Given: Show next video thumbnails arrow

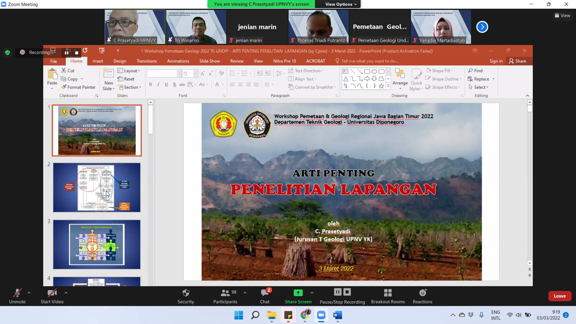Looking at the screenshot, I should coord(482,27).
